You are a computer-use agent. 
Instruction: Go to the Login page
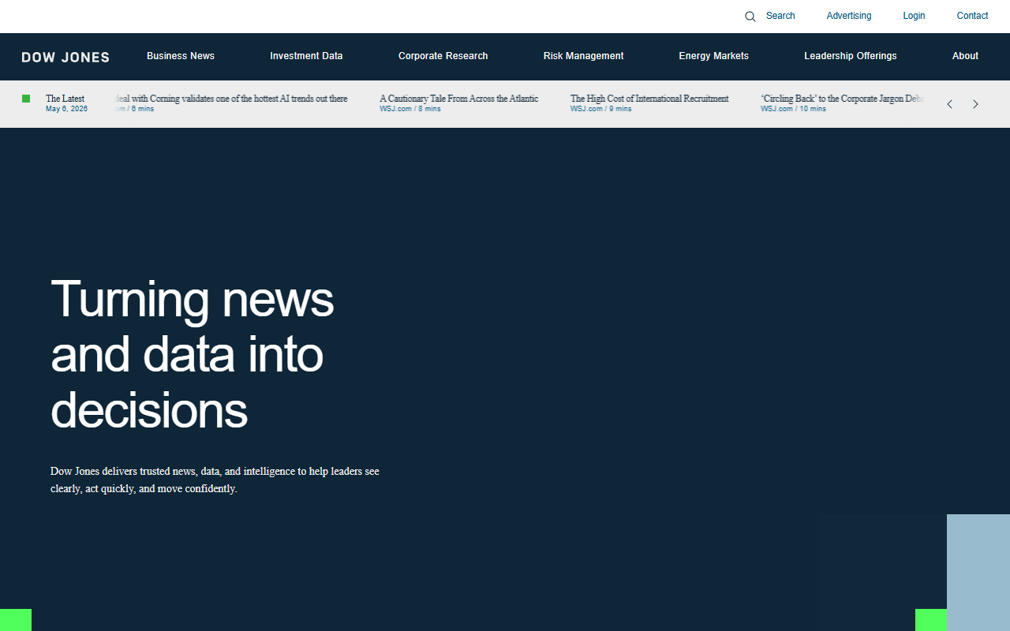tap(914, 16)
